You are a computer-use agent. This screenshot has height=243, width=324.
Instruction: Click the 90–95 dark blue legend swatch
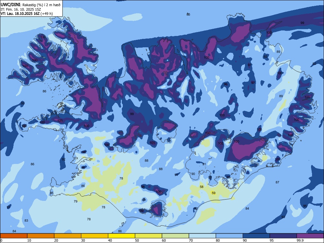tap(256, 236)
